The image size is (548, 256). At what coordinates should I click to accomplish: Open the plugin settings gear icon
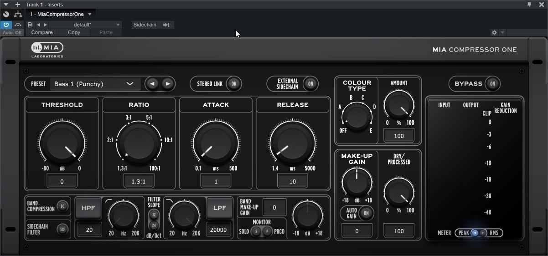[494, 32]
